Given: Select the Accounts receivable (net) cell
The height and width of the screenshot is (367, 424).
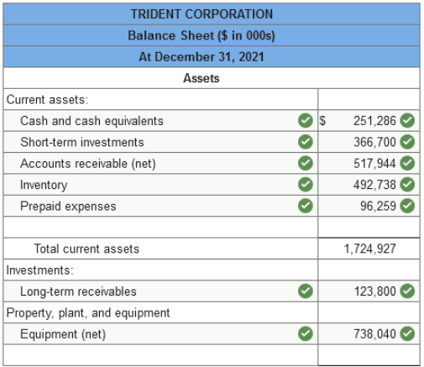Looking at the screenshot, I should click(x=160, y=163).
